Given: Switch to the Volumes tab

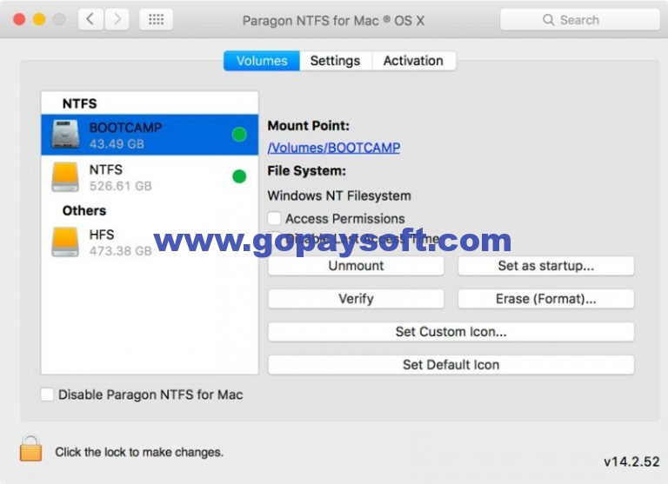Looking at the screenshot, I should click(x=262, y=61).
